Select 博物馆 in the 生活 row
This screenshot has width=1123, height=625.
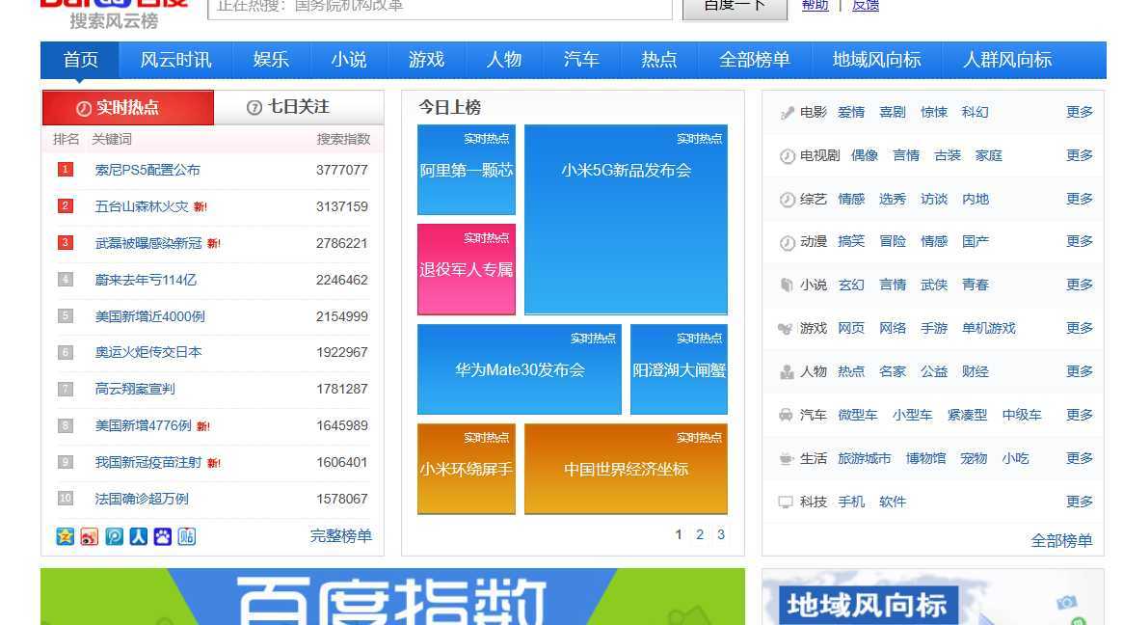pos(925,458)
